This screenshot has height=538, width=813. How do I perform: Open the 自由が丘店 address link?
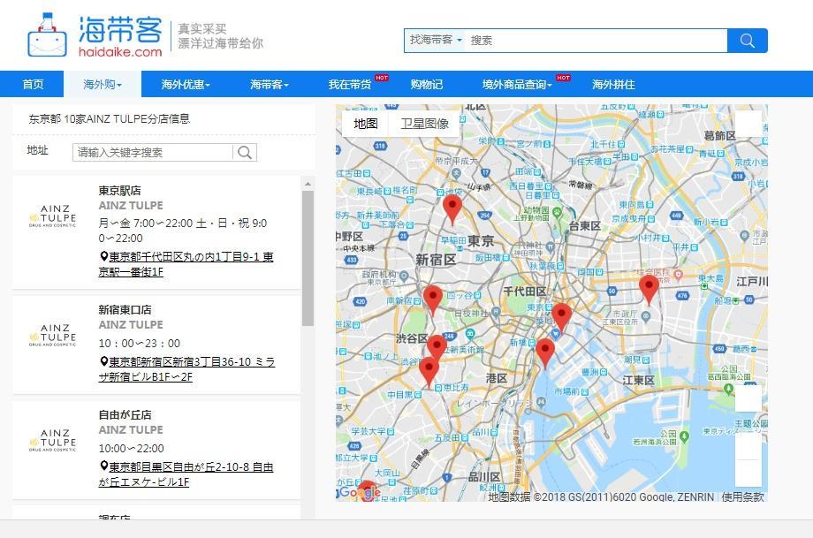click(186, 474)
